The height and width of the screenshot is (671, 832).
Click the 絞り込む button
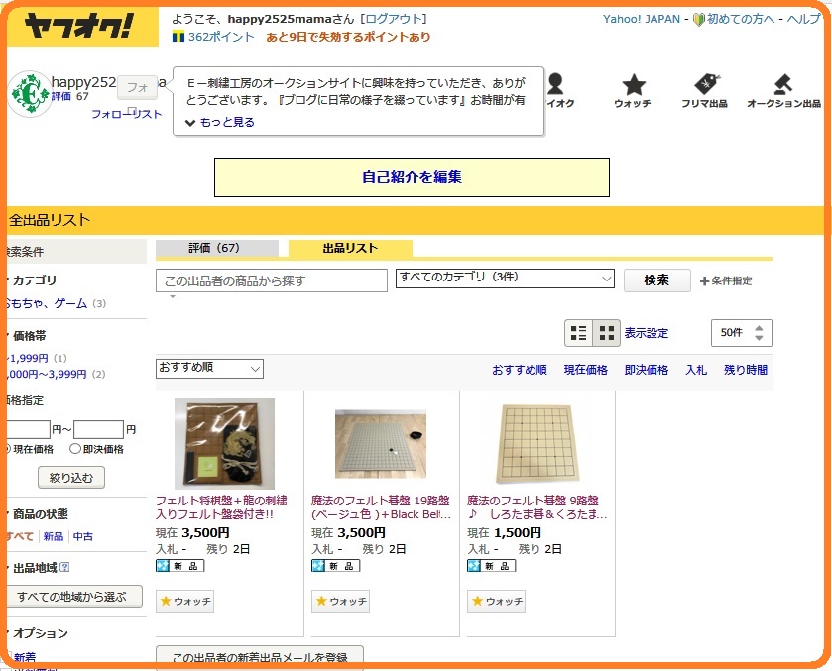pyautogui.click(x=71, y=478)
